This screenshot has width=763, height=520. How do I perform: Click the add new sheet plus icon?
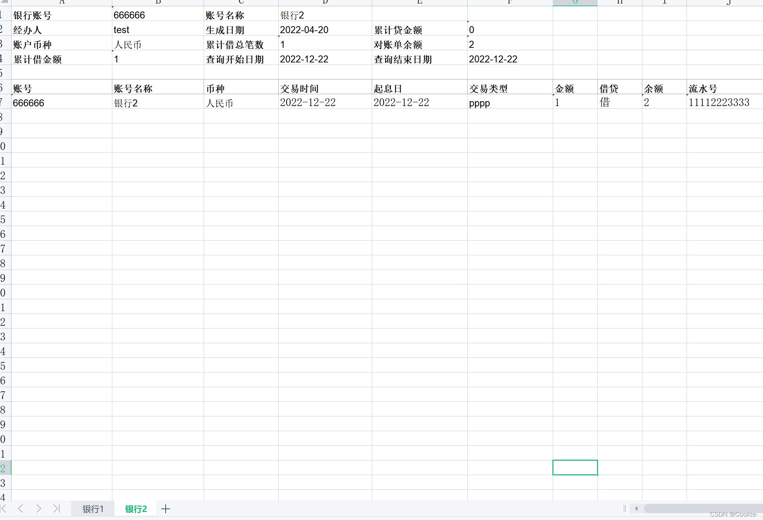coord(166,509)
